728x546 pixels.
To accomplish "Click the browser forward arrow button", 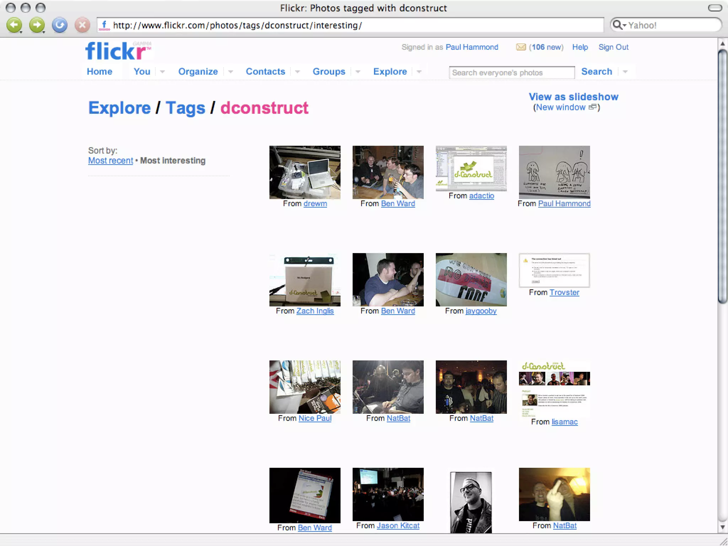I will [x=37, y=25].
